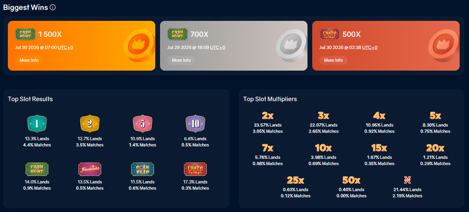Screen dimensions: 469x212
Task: Click the Cash Hunt logo on the 1500X card
Action: coord(26,34)
